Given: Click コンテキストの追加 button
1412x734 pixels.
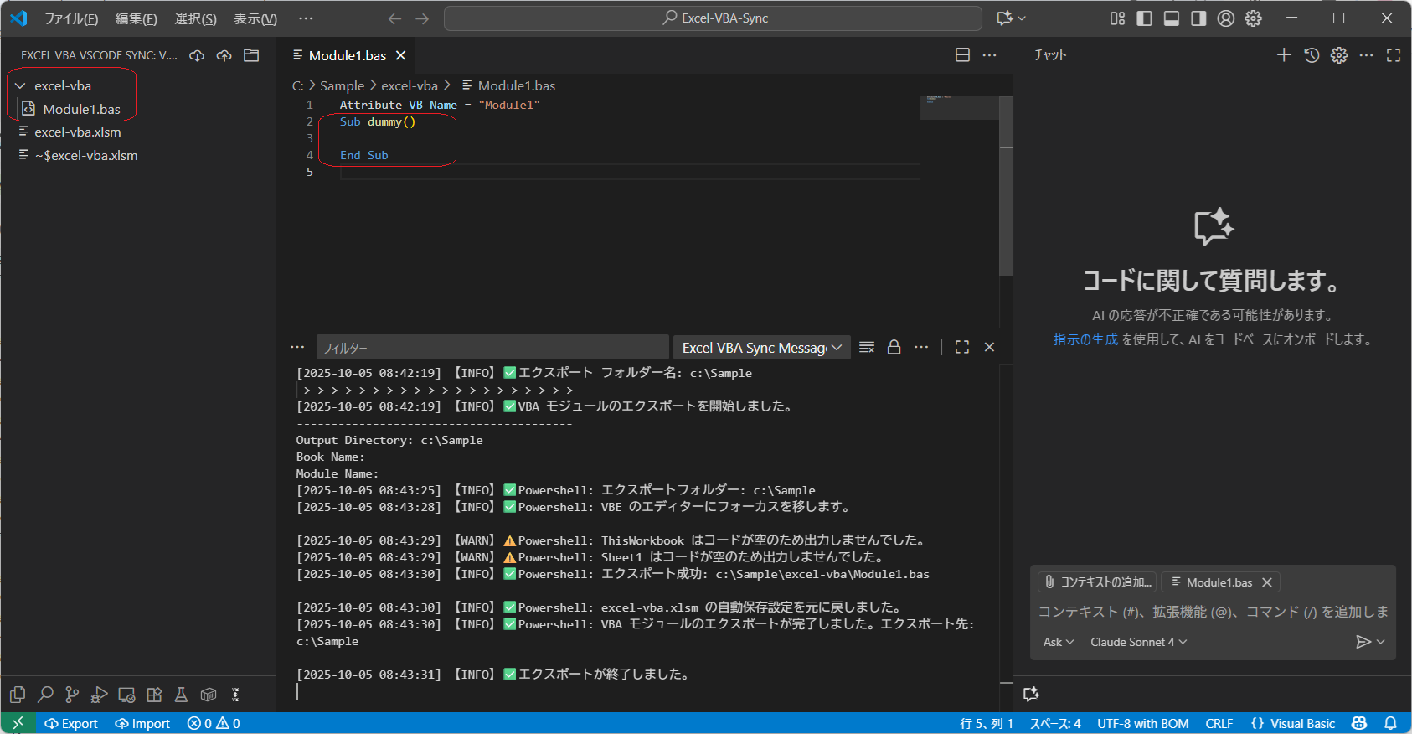Looking at the screenshot, I should coord(1097,582).
